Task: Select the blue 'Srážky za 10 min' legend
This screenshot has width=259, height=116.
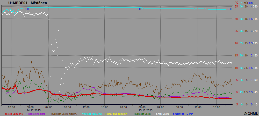Action: click(183, 114)
